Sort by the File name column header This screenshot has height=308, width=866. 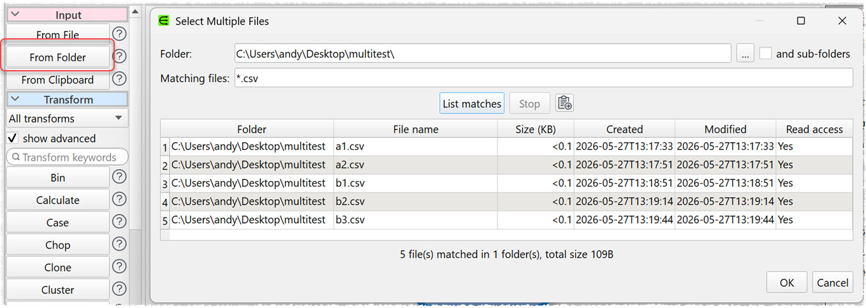click(416, 129)
